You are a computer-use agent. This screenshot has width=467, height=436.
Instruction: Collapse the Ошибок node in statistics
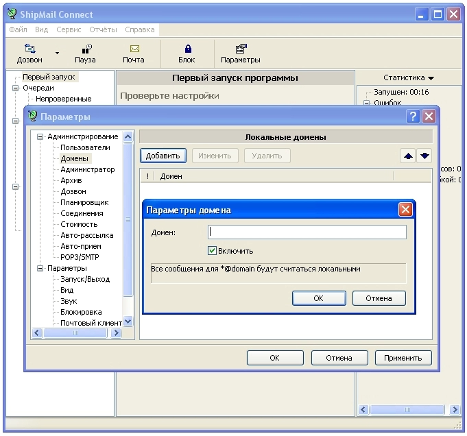(x=367, y=103)
